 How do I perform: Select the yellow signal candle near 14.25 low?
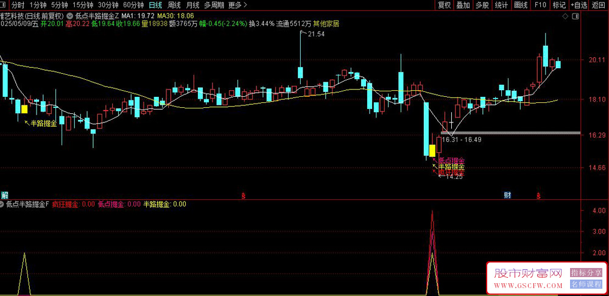pyautogui.click(x=432, y=150)
